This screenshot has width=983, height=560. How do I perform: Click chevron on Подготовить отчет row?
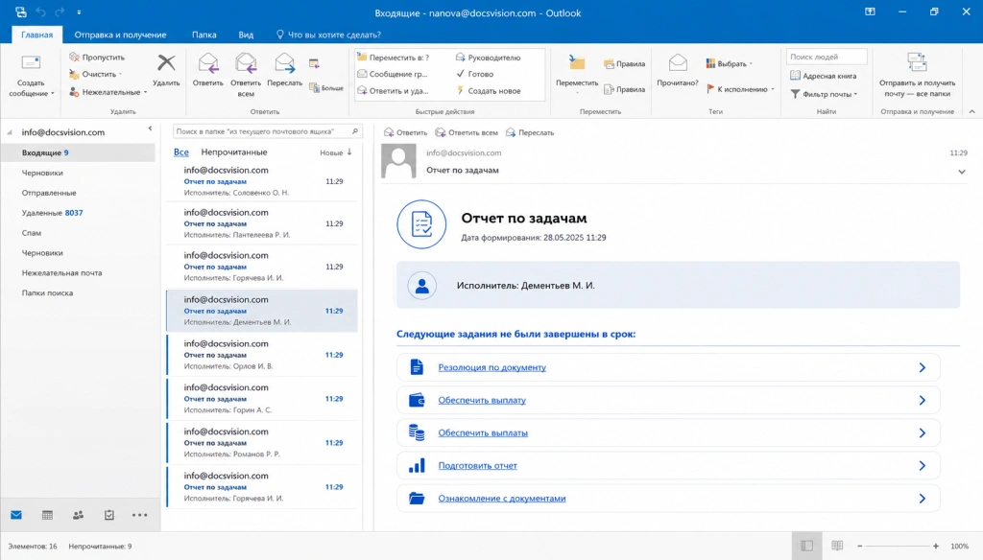[923, 465]
